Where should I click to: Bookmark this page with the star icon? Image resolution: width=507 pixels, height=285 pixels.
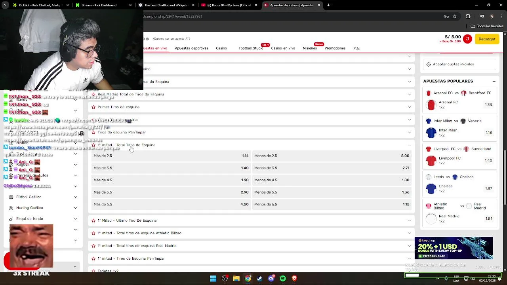(455, 16)
